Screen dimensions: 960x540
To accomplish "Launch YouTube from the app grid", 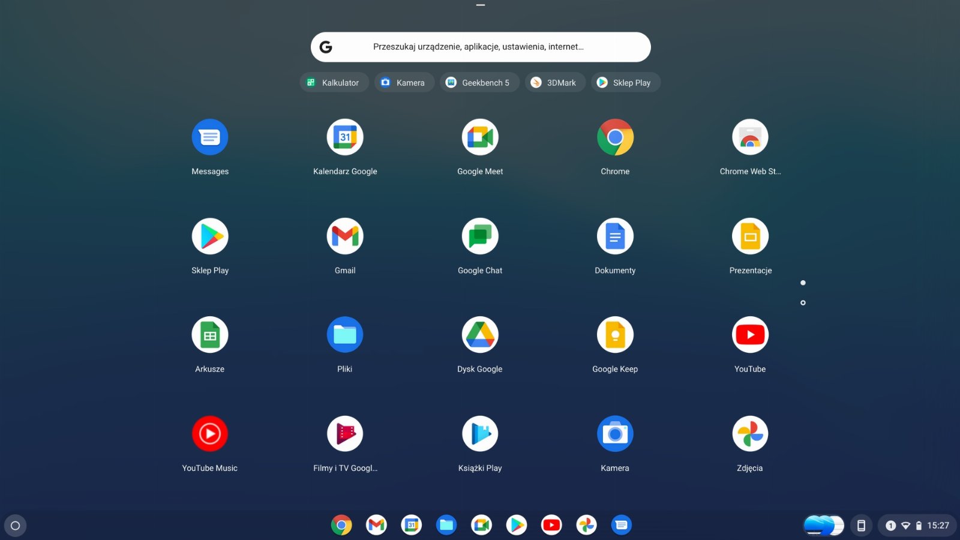I will 750,335.
